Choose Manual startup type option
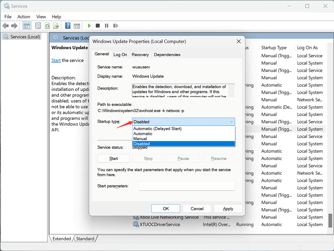Image resolution: width=334 pixels, height=251 pixels. 183,139
